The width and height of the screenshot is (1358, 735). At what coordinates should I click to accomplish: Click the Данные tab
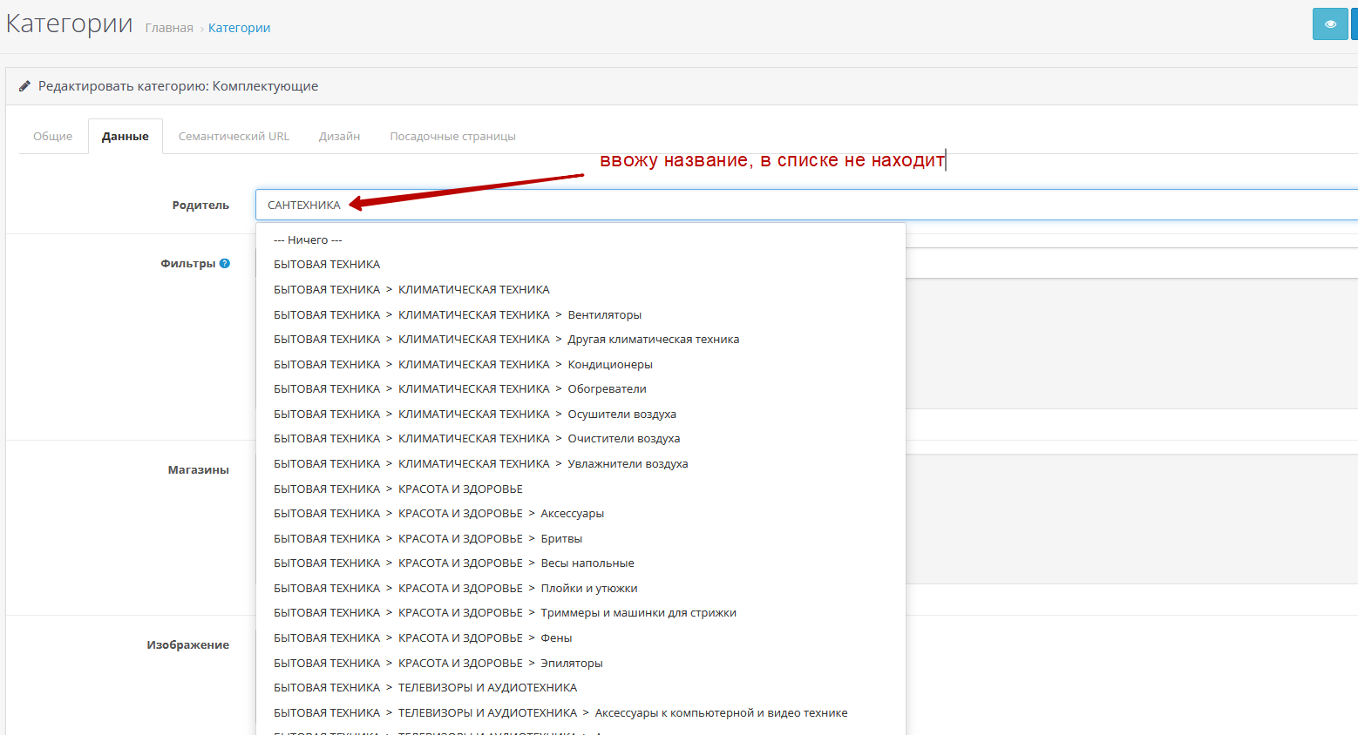click(126, 137)
